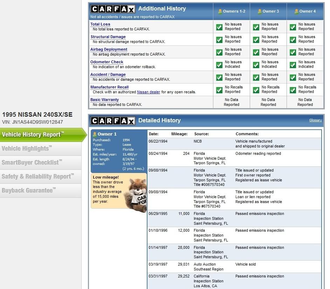Open the Total Loss definition link
The height and width of the screenshot is (289, 330).
(x=100, y=24)
